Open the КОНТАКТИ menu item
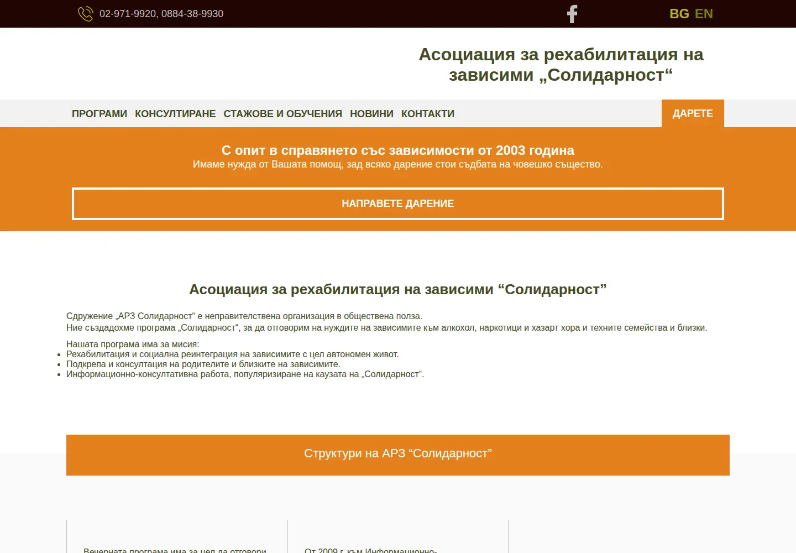Viewport: 796px width, 553px height. point(428,114)
